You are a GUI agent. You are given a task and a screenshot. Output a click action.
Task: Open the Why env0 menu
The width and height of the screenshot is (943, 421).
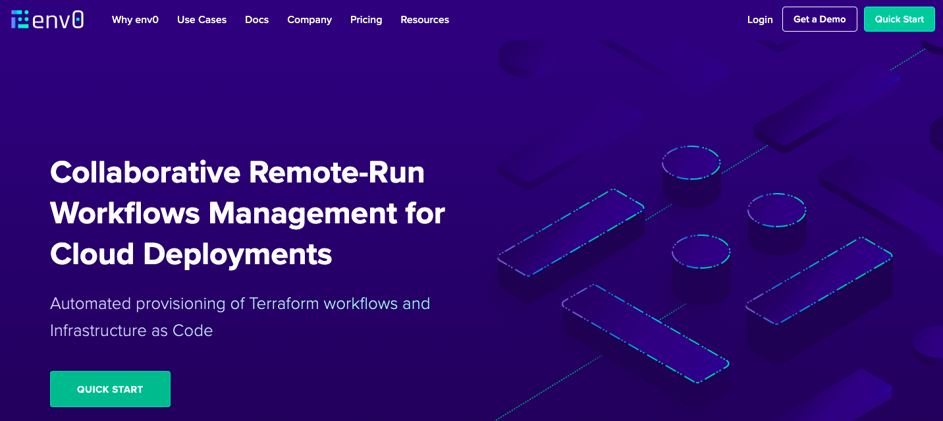click(x=135, y=20)
